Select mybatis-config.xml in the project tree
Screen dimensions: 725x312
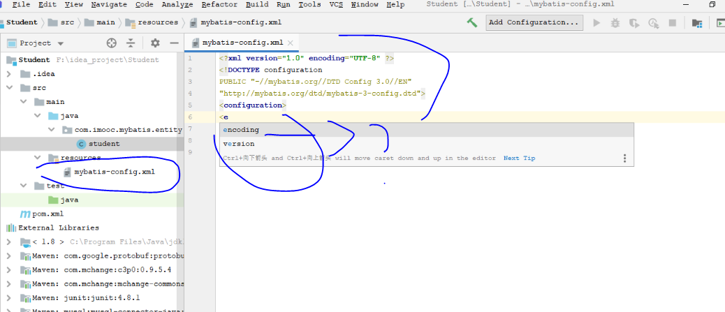click(x=115, y=172)
